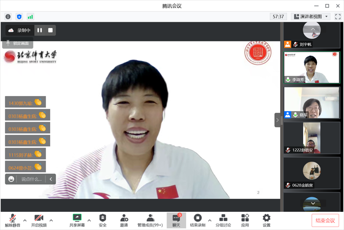344x230 pixels.
Task: Unmute microphone with 解除静音
Action: [12, 221]
